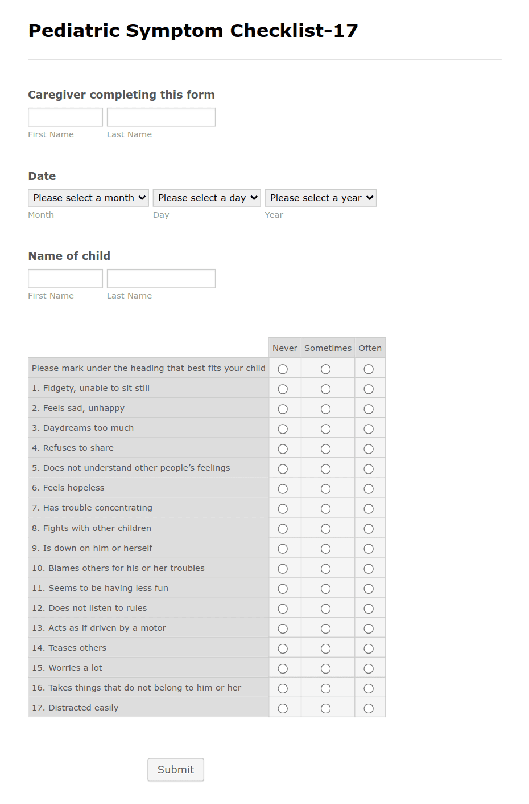
Task: Select Never for "Refuses to share"
Action: 283,448
